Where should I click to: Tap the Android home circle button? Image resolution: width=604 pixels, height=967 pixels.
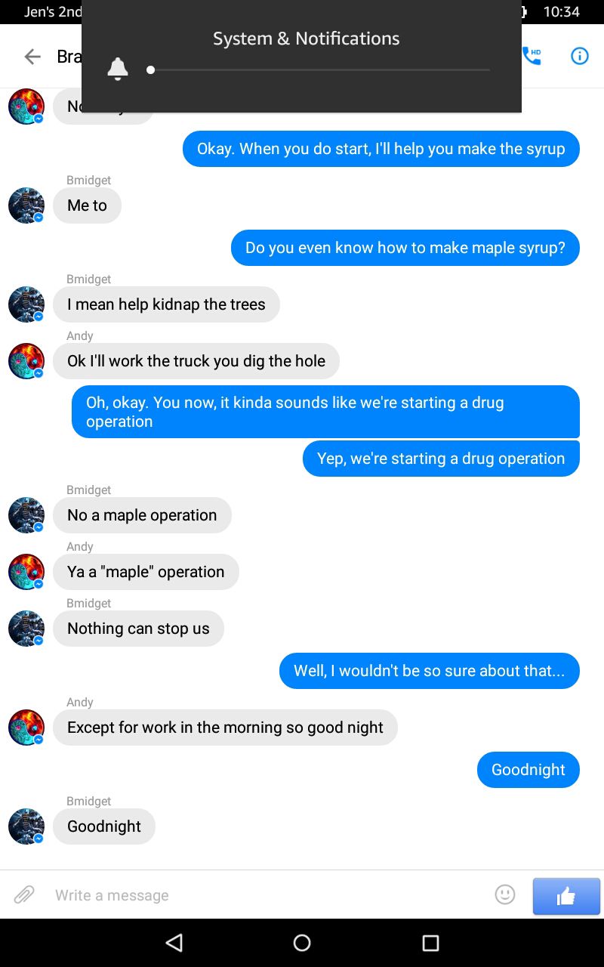tap(302, 942)
